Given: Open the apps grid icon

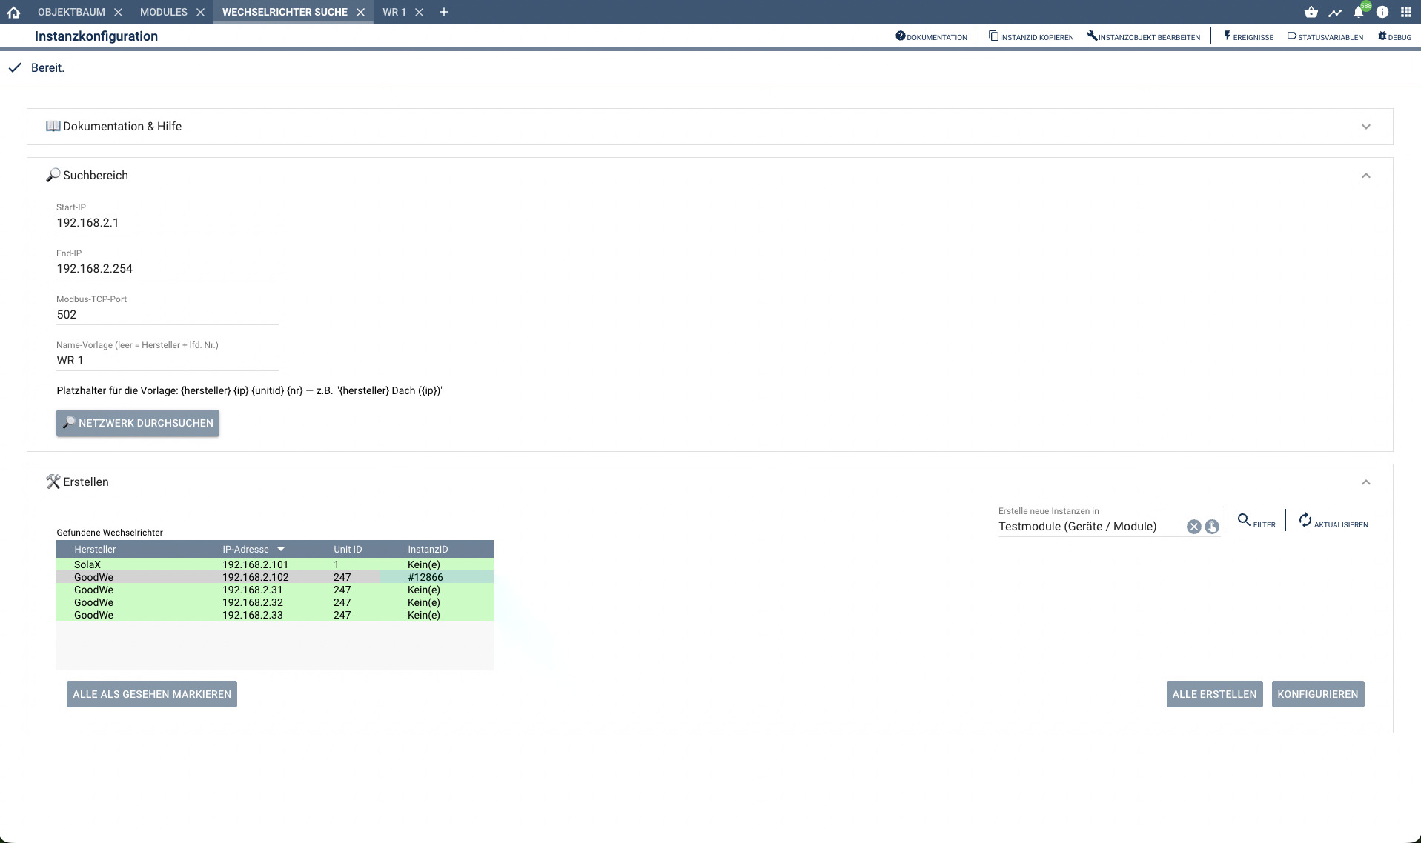Looking at the screenshot, I should [1406, 12].
